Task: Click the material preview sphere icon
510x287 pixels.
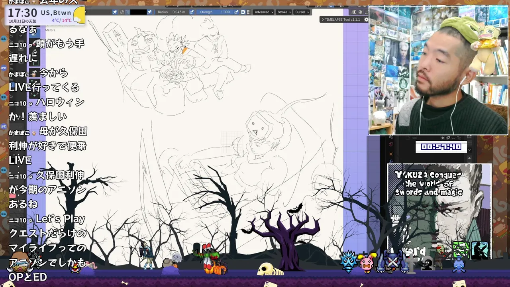Action: coord(122,12)
